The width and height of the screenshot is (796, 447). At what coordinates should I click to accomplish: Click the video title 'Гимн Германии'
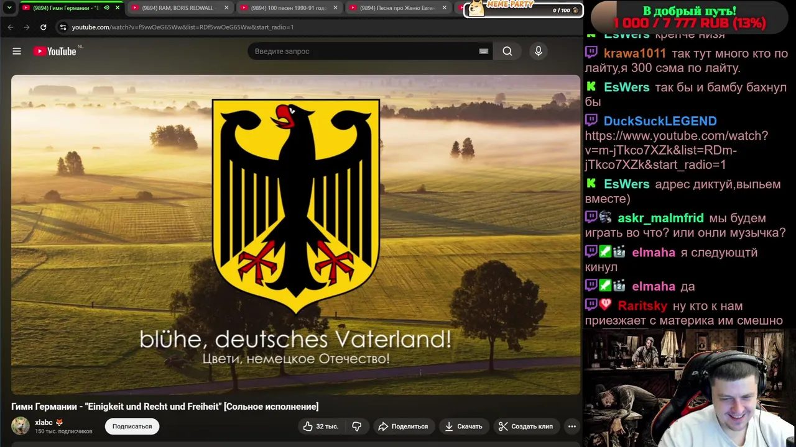point(165,407)
